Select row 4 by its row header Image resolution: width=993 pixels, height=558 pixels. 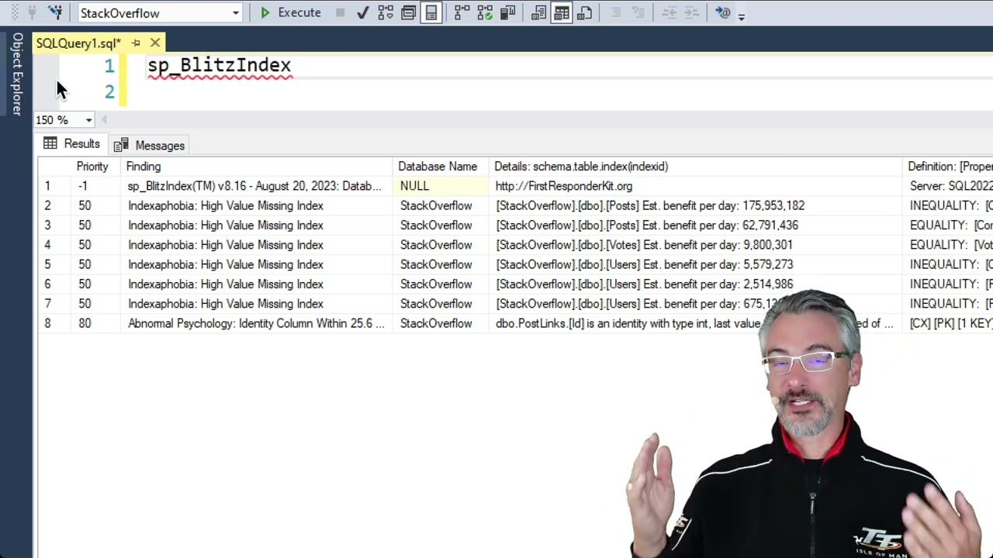point(54,245)
